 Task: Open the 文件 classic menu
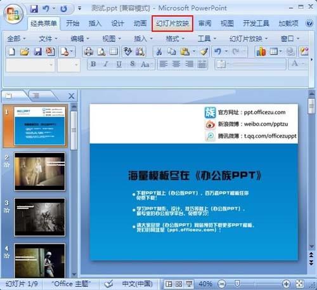(x=48, y=39)
